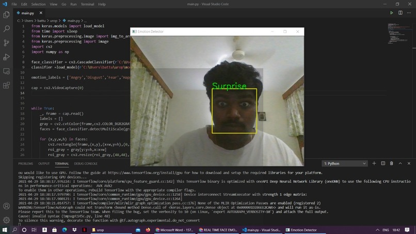Switch to the TERMINAL panel tab

(x=62, y=164)
